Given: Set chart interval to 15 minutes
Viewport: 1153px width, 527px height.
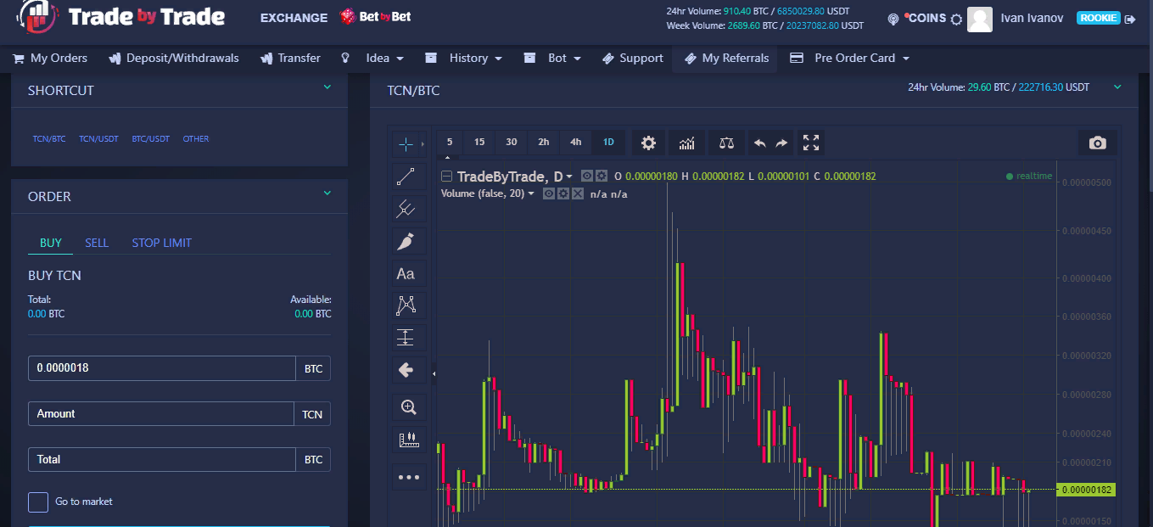Looking at the screenshot, I should (479, 142).
